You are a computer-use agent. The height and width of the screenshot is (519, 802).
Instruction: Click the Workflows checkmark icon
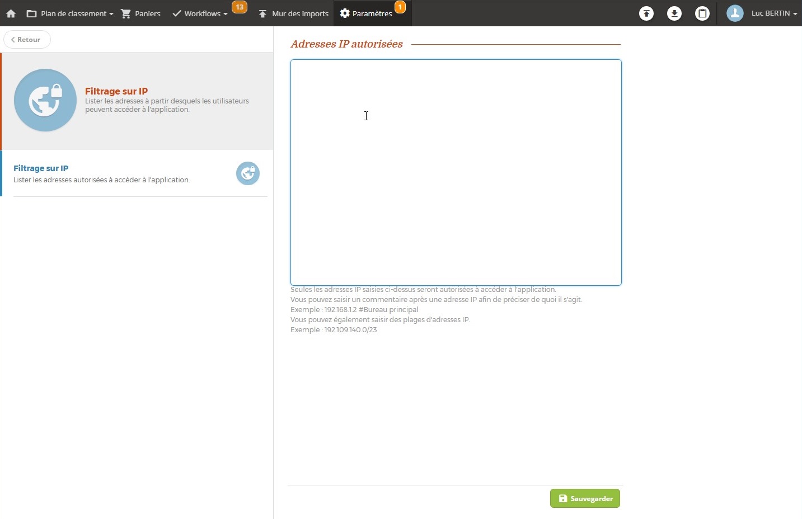(177, 13)
